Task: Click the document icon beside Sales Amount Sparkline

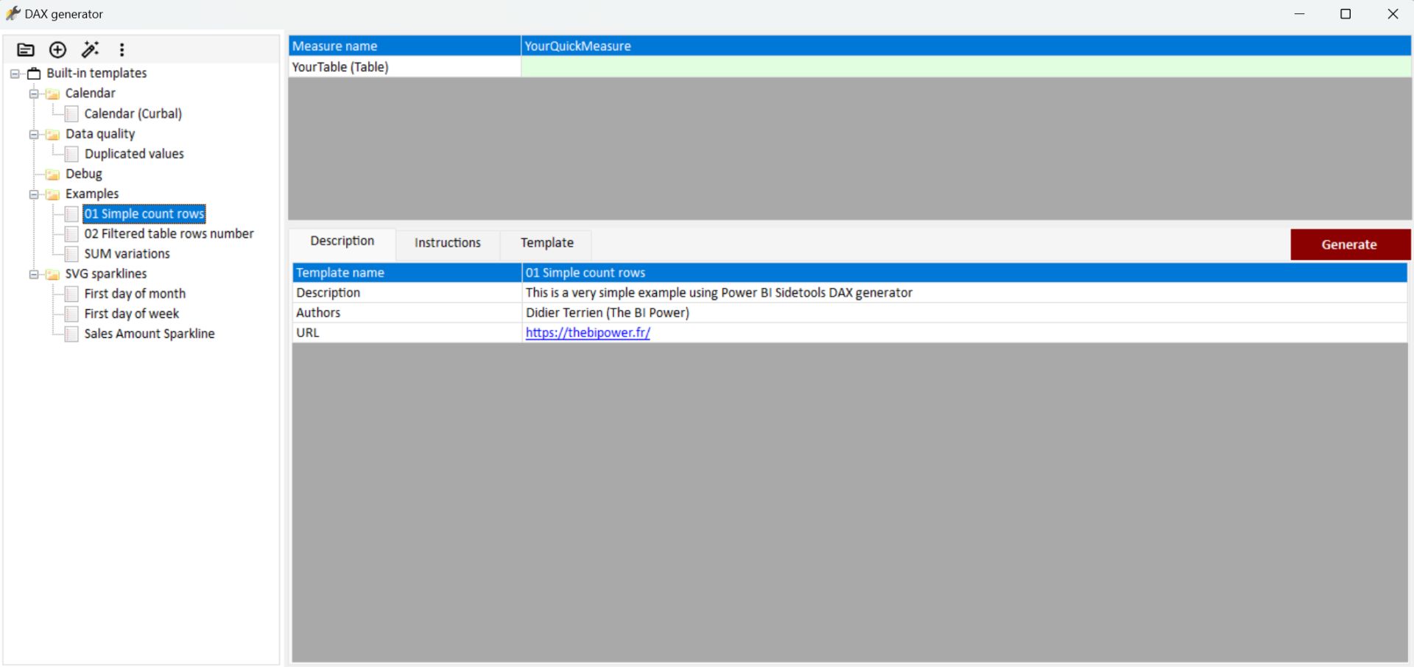Action: (x=71, y=333)
